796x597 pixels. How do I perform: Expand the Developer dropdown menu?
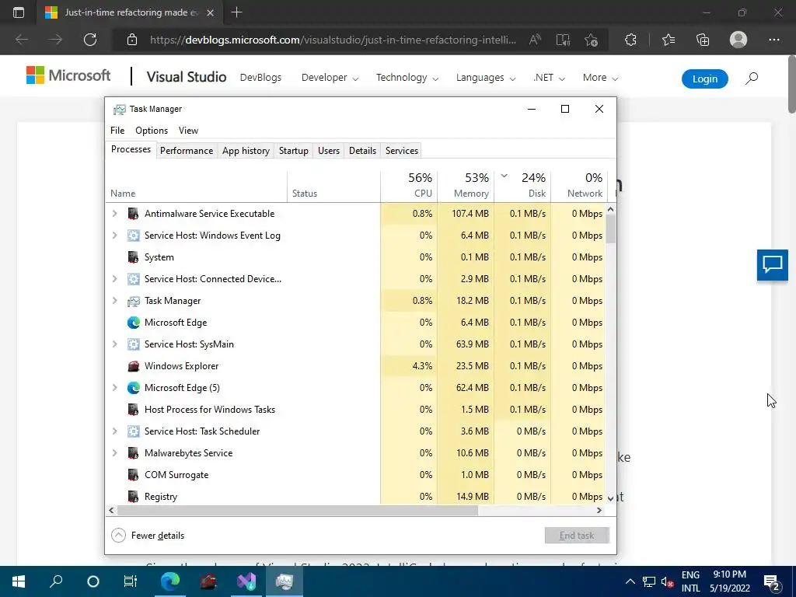330,78
